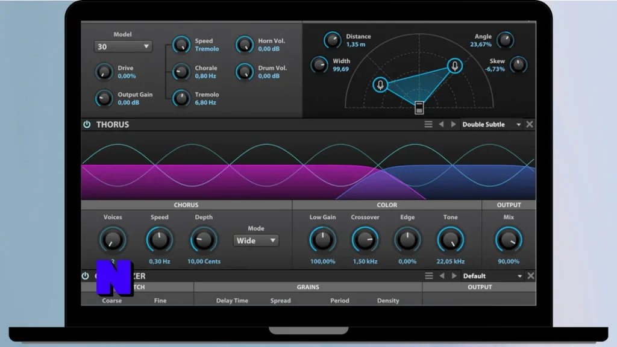Close the plugin with Default preset

pyautogui.click(x=531, y=276)
